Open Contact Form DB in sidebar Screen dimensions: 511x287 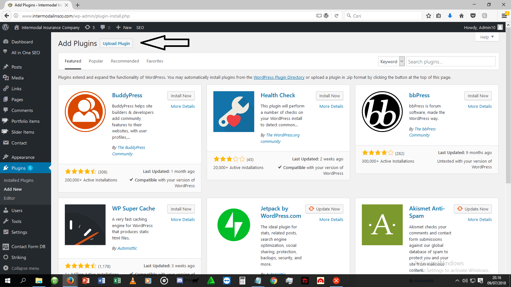click(x=26, y=247)
